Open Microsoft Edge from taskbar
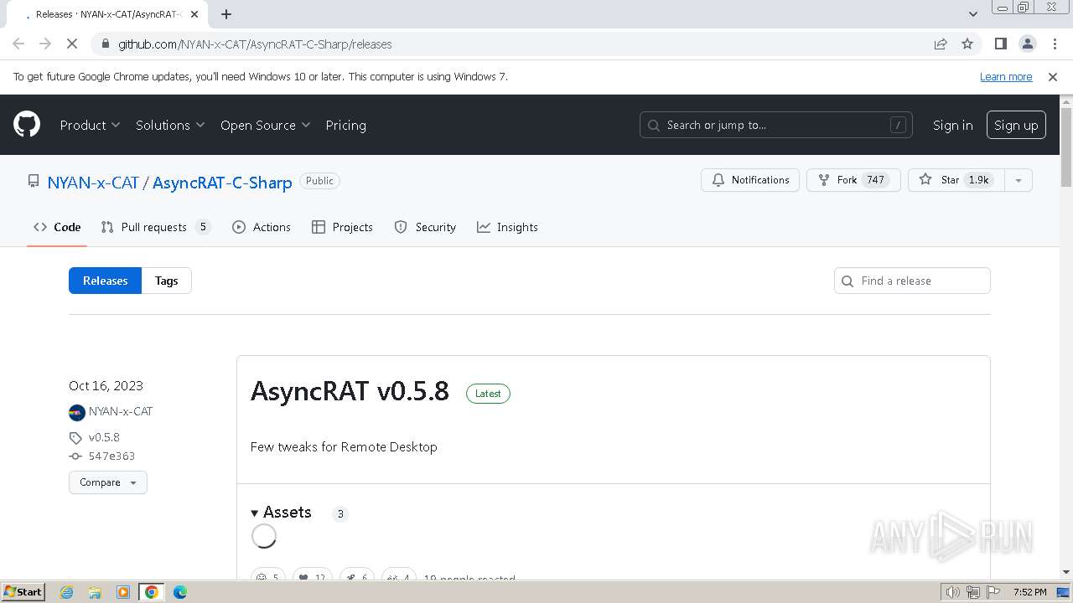1073x603 pixels. 179,592
